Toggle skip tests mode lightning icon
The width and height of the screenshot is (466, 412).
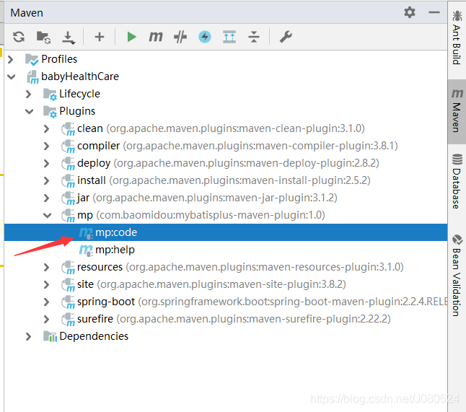point(205,37)
